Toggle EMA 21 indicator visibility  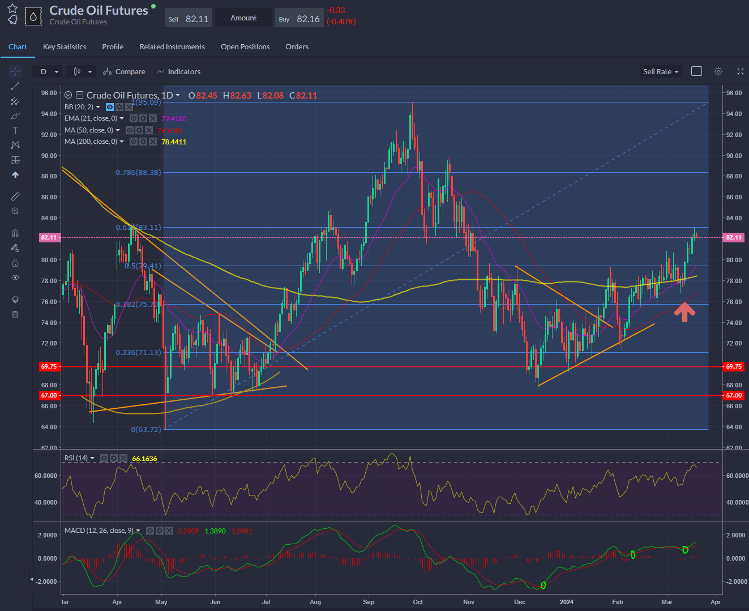[134, 118]
